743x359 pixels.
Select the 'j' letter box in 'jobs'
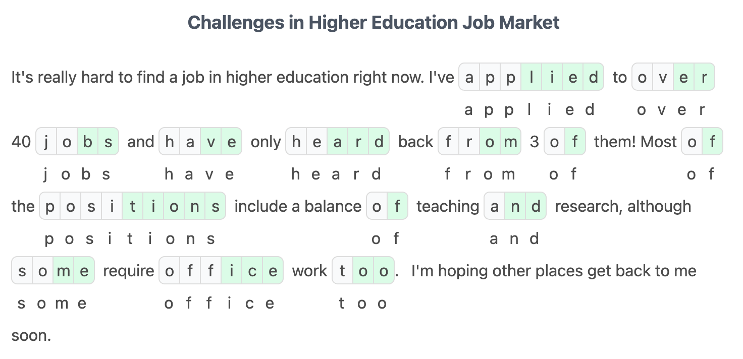46,142
